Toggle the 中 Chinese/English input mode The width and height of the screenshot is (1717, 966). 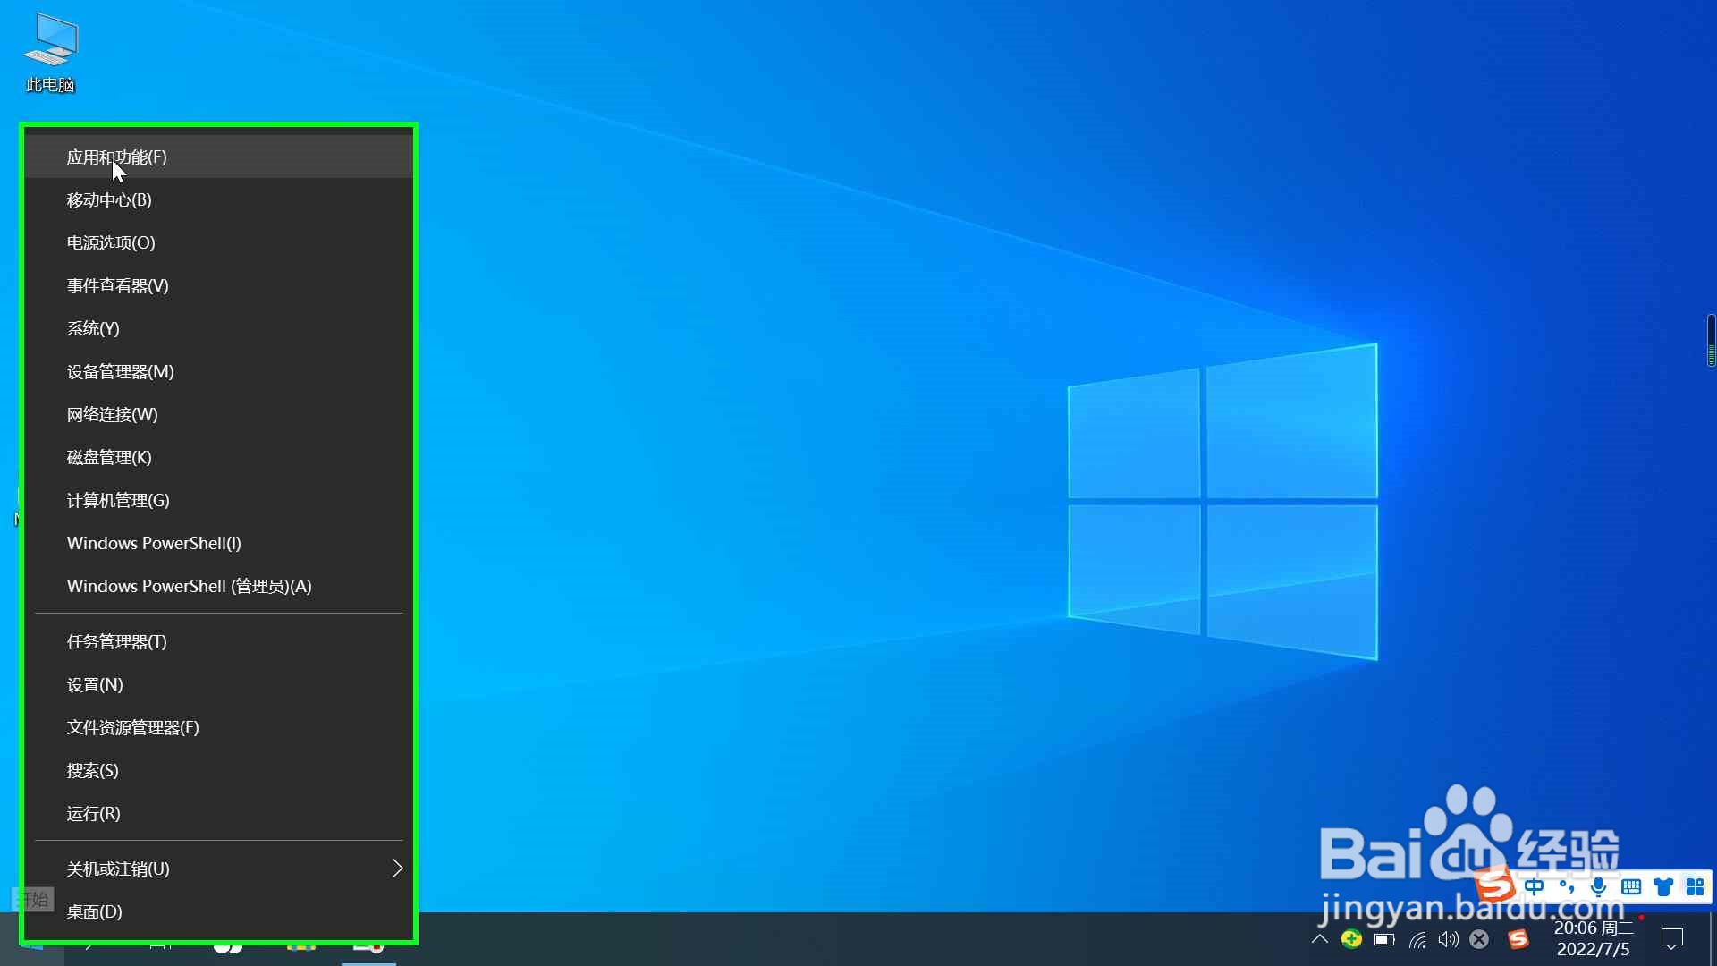click(1535, 887)
